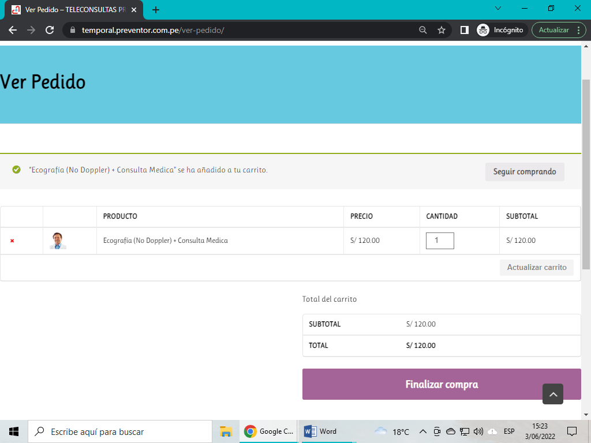Close the Ver Pedido tab
The image size is (591, 443).
[x=134, y=10]
